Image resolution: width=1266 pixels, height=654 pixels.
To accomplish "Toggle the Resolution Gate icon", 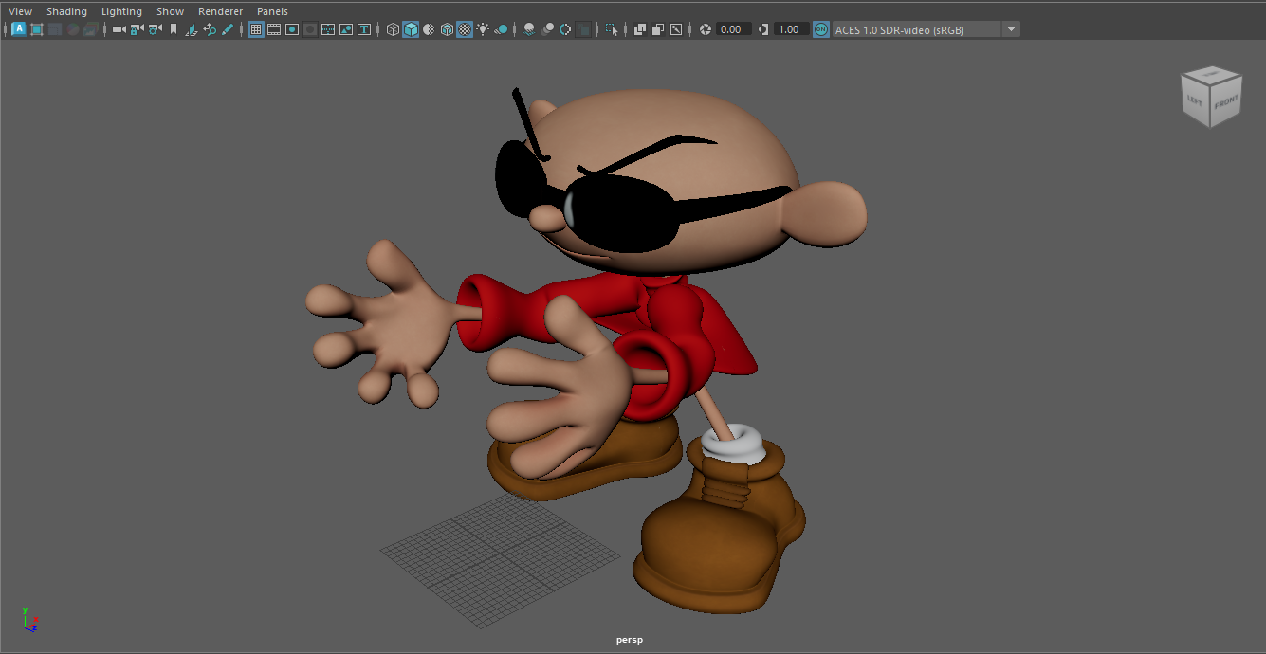I will [292, 29].
